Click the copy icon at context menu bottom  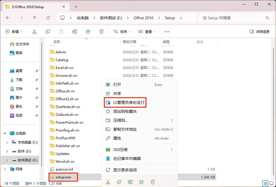click(x=119, y=182)
